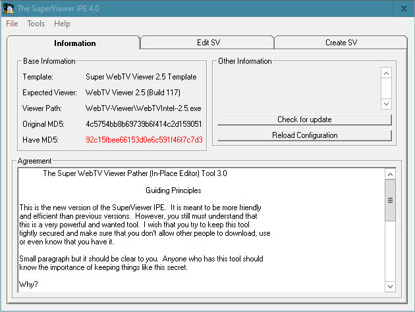The height and width of the screenshot is (312, 415).
Task: Click the 'Expected Viewer:' label
Action: tap(49, 93)
